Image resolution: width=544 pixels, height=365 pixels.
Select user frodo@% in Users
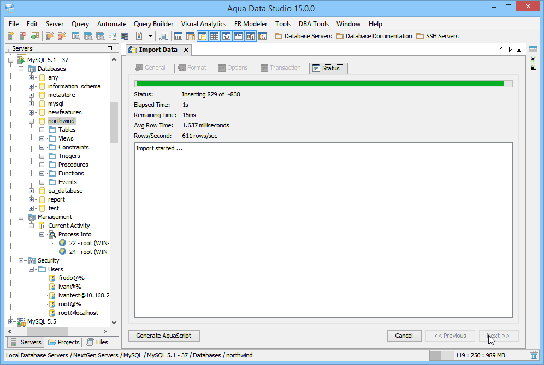click(72, 278)
